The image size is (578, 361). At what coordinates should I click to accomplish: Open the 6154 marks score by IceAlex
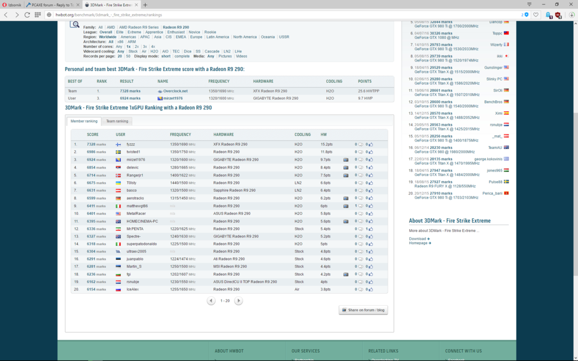click(x=96, y=289)
